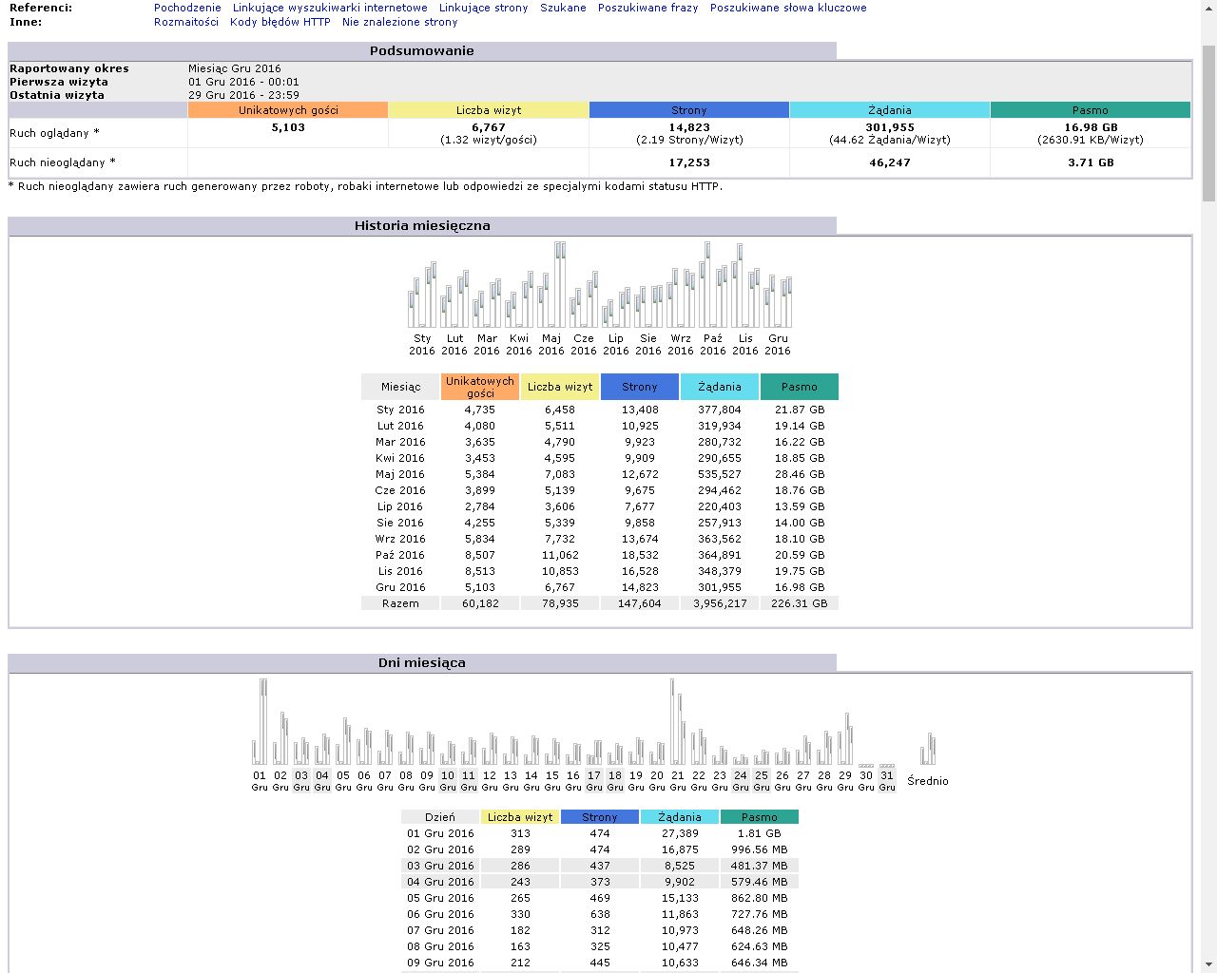Click the Dzień column header
The image size is (1217, 973).
point(440,817)
